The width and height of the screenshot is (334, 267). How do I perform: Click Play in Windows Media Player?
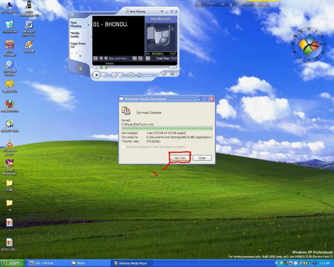coord(96,75)
